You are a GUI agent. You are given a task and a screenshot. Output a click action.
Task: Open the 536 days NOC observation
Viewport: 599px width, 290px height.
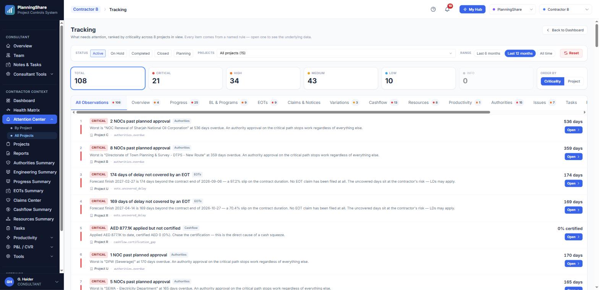click(x=573, y=130)
